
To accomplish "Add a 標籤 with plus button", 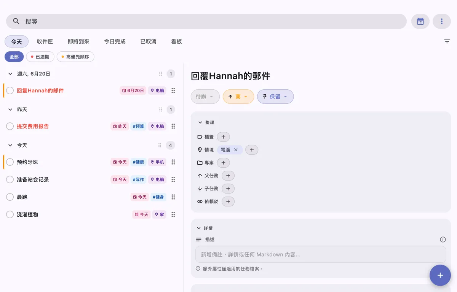I will [224, 137].
